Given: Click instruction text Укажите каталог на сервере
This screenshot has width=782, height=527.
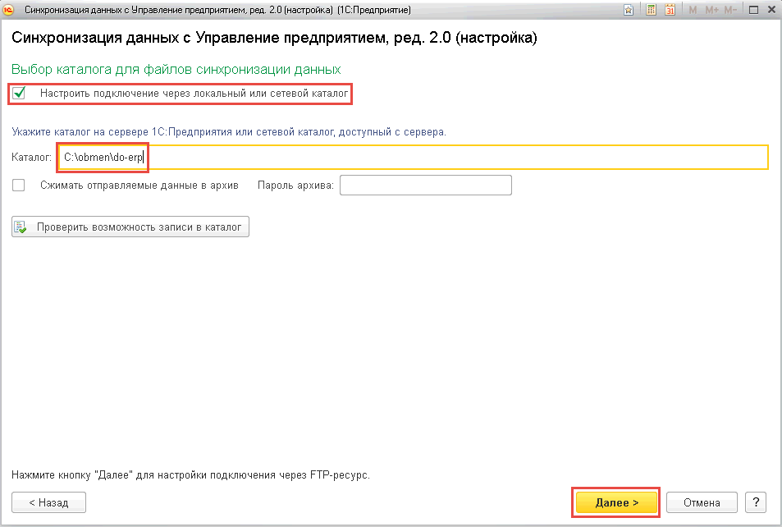Looking at the screenshot, I should (x=229, y=132).
